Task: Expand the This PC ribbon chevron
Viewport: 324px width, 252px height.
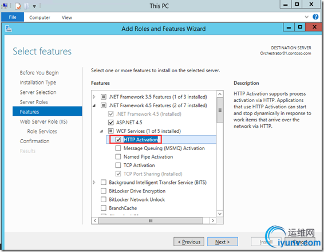Action: (307, 17)
